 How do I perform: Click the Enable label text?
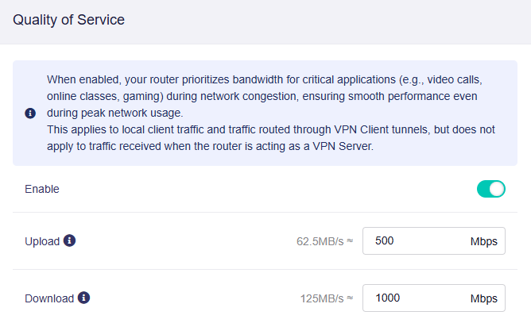pyautogui.click(x=41, y=189)
